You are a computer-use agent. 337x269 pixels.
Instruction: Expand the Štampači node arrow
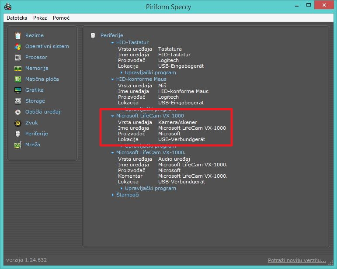tap(113, 195)
